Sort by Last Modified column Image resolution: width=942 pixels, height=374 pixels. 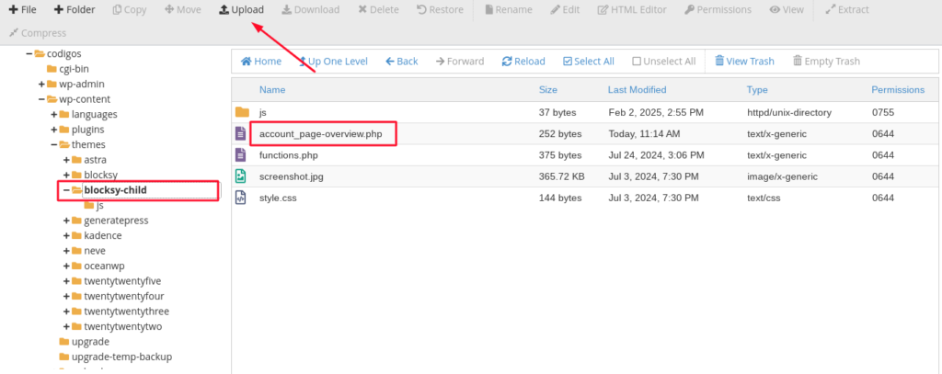click(x=637, y=90)
